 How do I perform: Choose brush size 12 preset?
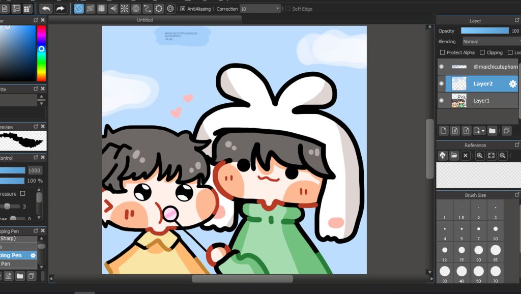point(445,252)
